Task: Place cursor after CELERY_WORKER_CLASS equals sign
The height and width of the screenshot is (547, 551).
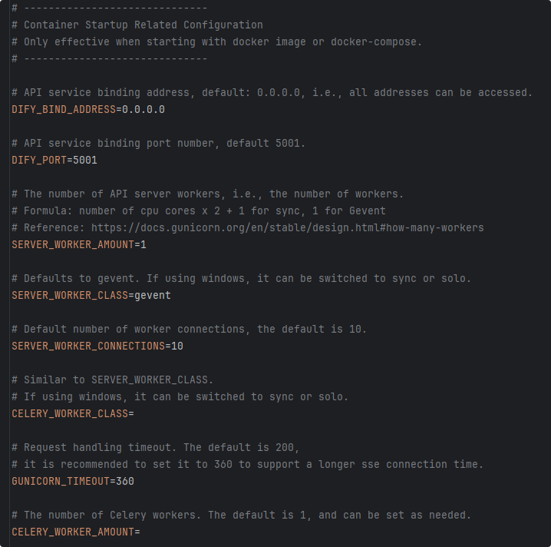Action: click(x=134, y=413)
